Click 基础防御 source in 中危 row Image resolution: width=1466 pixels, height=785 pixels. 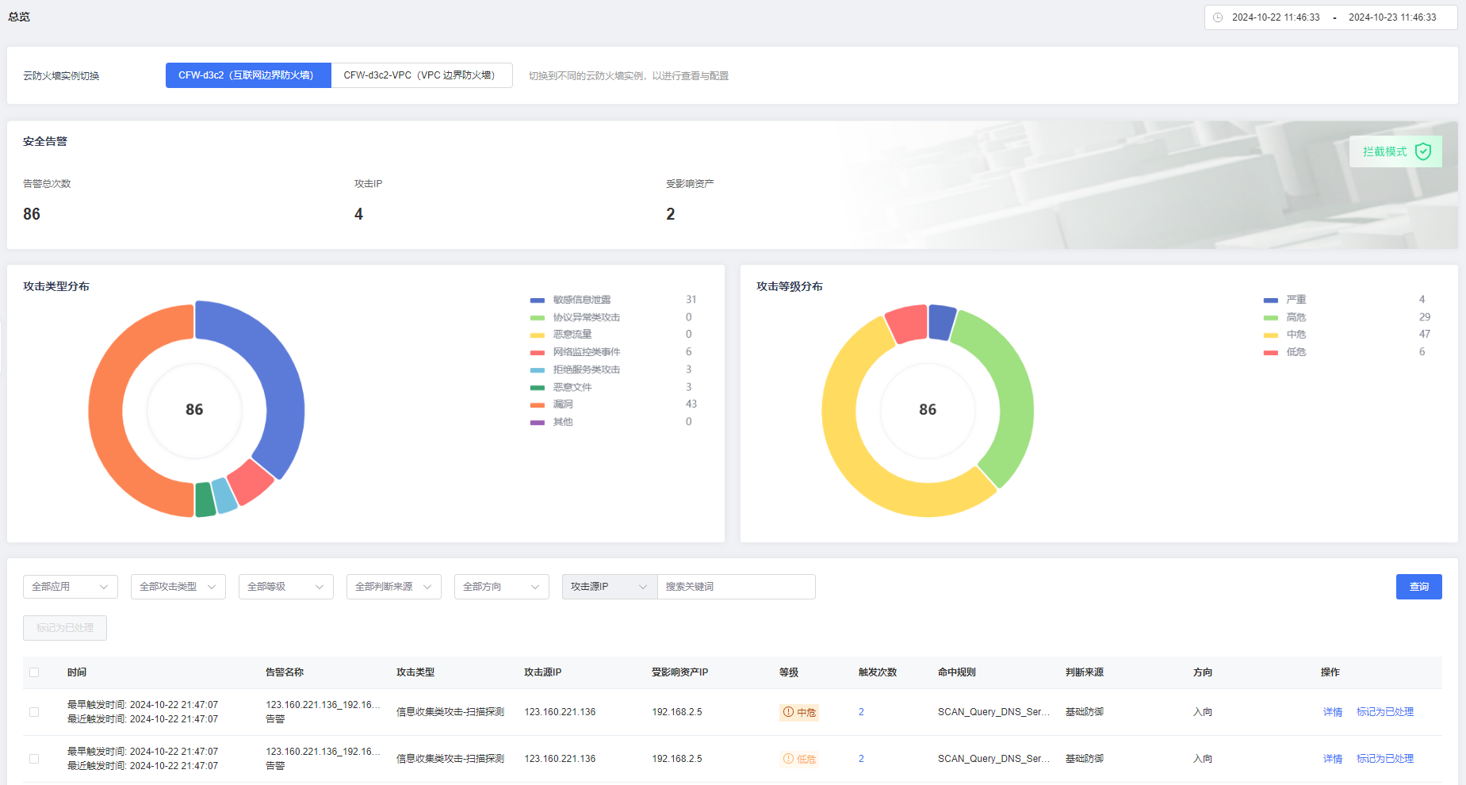pyautogui.click(x=1085, y=712)
